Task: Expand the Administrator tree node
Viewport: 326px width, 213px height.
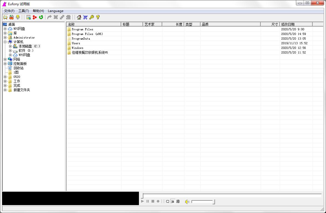Action: coord(5,38)
